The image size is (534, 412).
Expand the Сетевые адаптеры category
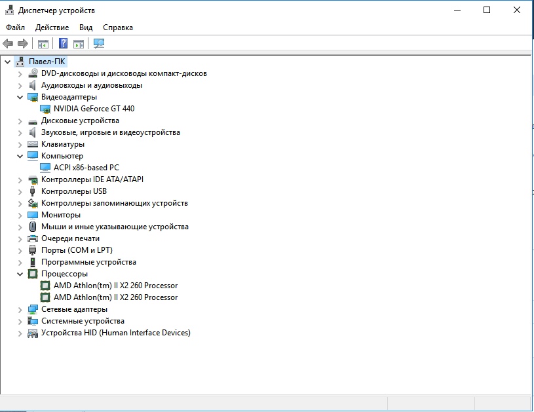[x=20, y=309]
